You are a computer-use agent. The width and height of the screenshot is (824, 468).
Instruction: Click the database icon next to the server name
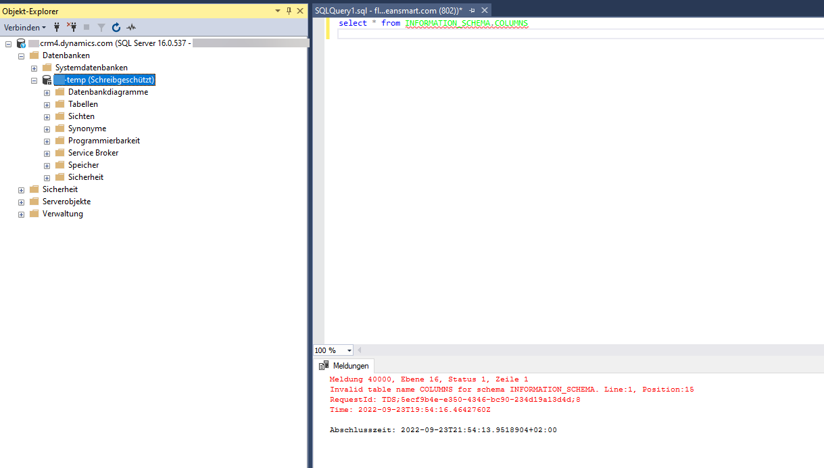point(20,42)
